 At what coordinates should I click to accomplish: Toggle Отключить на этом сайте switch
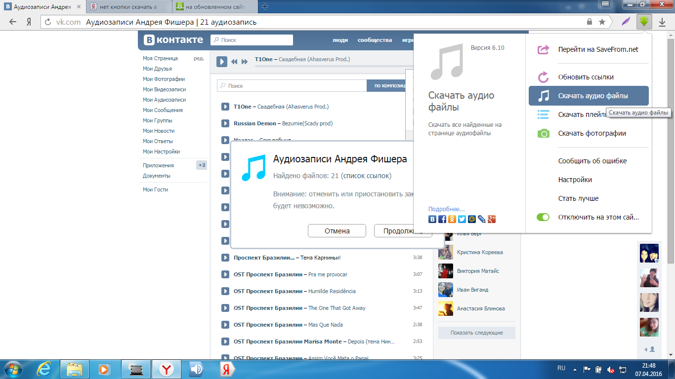(x=543, y=217)
